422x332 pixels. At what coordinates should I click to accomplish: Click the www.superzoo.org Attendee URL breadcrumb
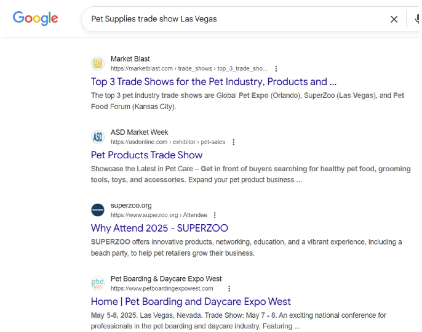(158, 216)
